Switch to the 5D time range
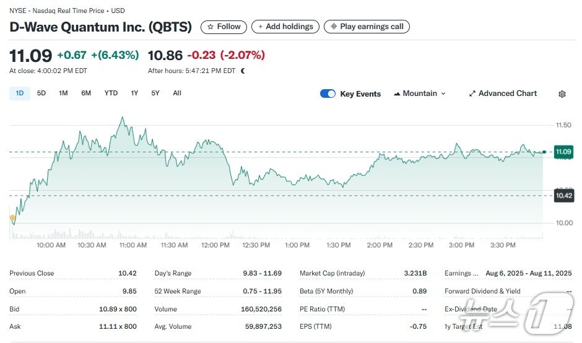Viewport: 582px width, 343px height. point(41,93)
